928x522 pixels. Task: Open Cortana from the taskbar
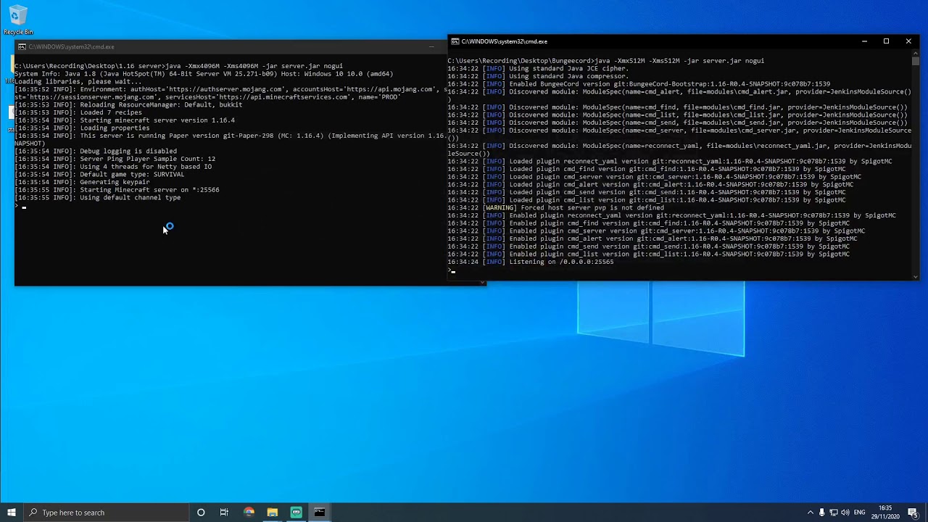tap(201, 513)
